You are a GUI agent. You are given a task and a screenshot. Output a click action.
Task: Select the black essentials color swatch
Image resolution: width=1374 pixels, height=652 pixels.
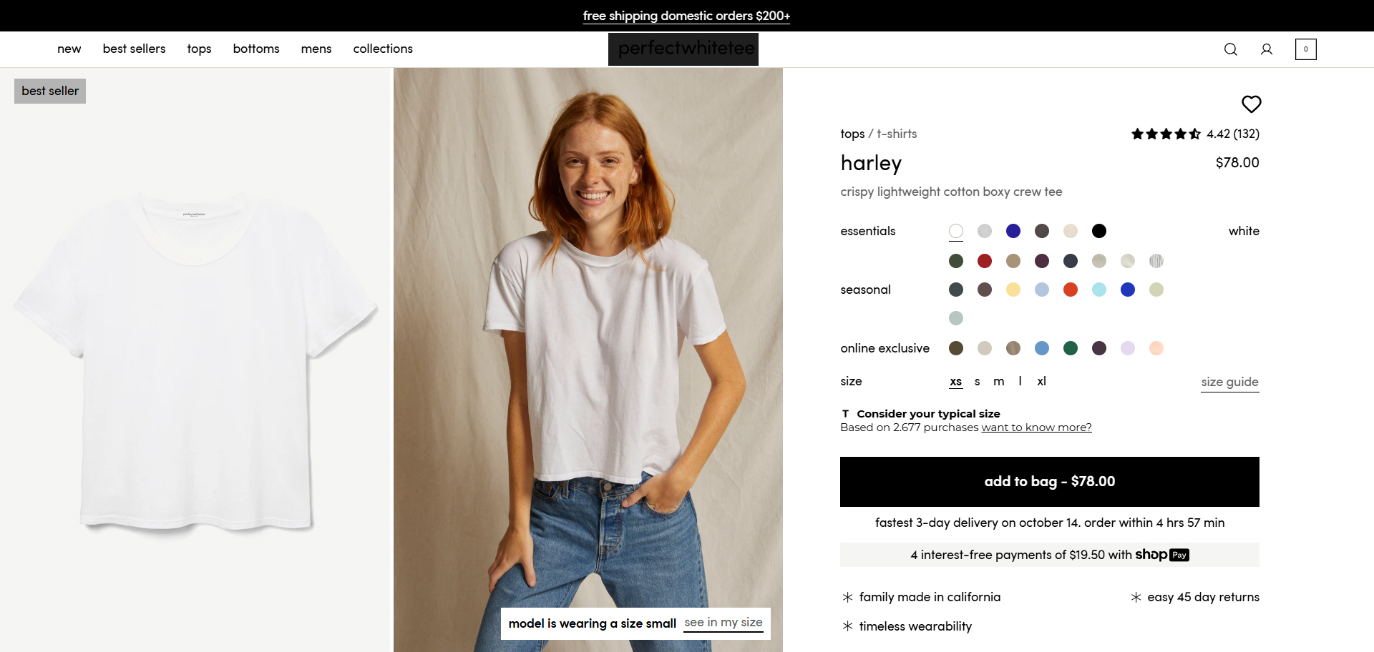[x=1099, y=231]
